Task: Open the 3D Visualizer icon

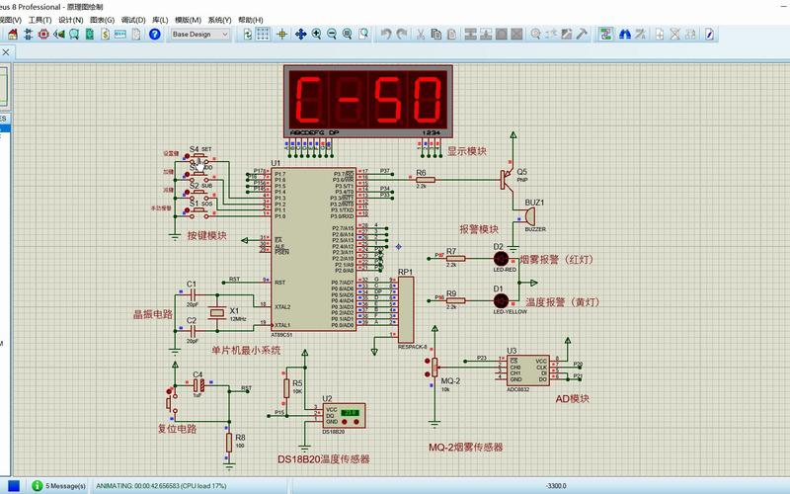Action: coord(59,35)
